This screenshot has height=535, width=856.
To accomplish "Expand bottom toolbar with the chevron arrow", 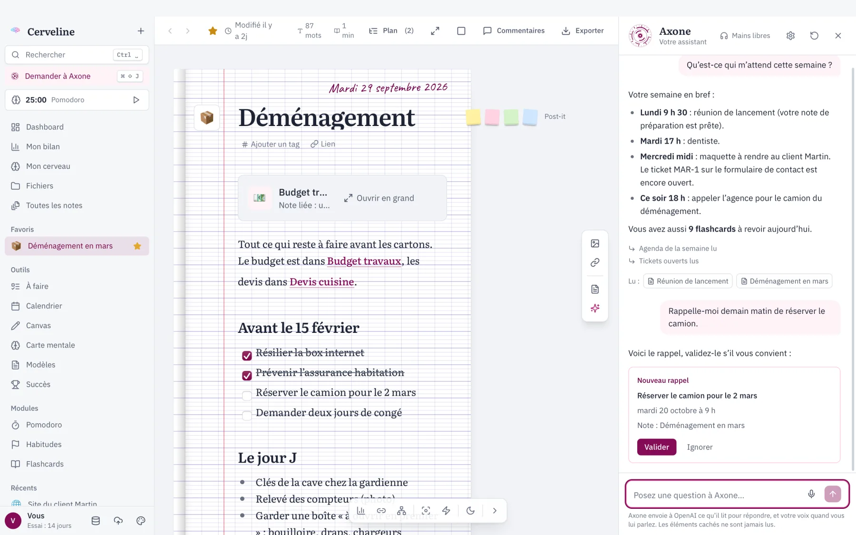I will click(x=495, y=511).
